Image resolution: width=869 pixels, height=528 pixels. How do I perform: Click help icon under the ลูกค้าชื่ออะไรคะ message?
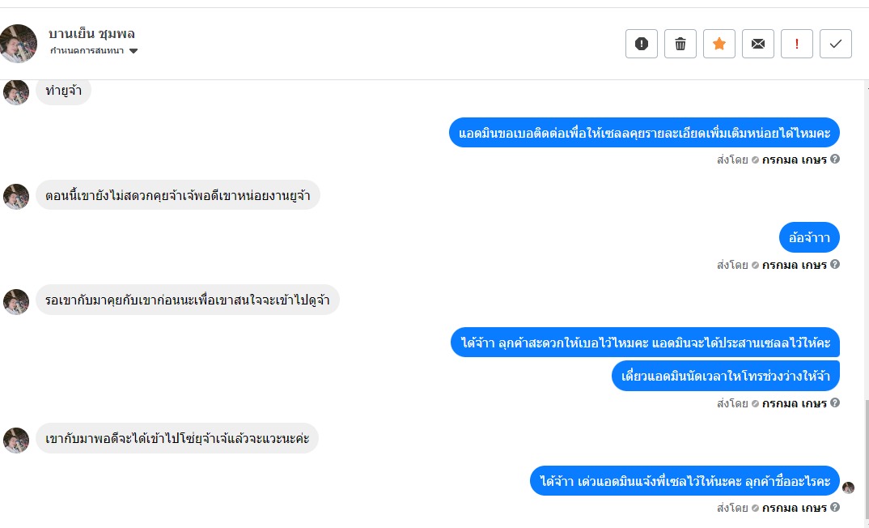[x=835, y=508]
